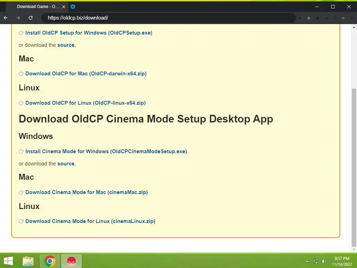Screen dimensions: 357x268
Task: Close the Download Game tab
Action: 64,7
